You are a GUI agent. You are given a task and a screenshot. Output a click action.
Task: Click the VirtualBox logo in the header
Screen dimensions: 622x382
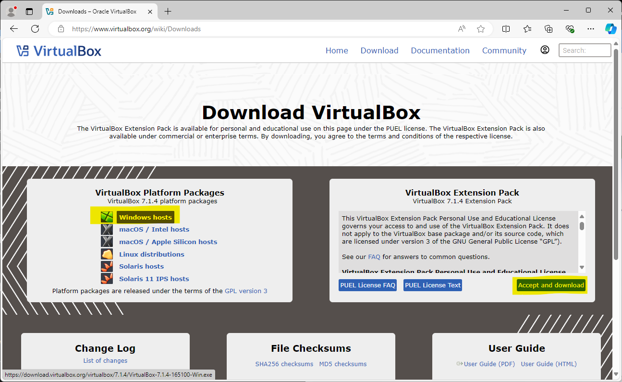[x=59, y=50]
